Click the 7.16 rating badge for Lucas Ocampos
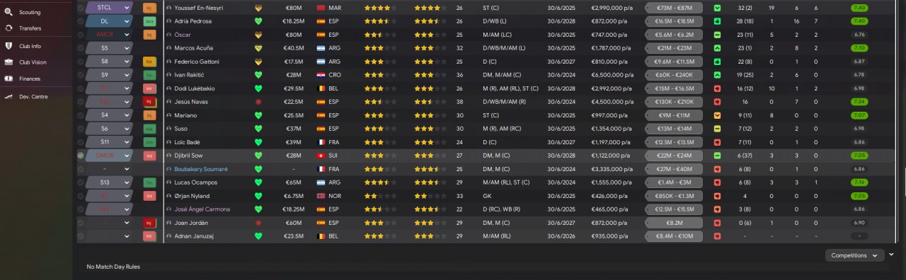 (x=860, y=182)
